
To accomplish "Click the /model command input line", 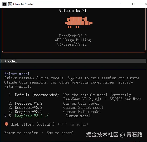I will tap(73, 61).
